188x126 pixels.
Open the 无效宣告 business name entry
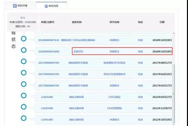pyautogui.click(x=78, y=51)
